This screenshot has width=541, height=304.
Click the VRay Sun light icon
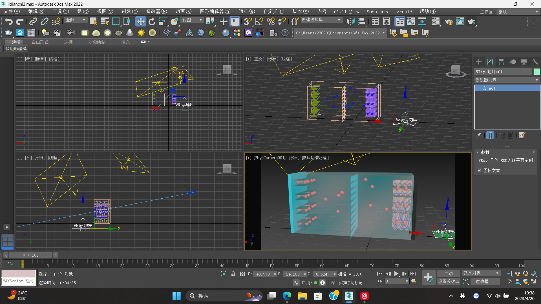click(x=141, y=33)
